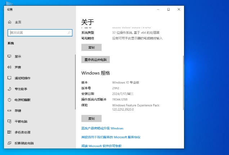The image size is (229, 155).
Task: Maximize the 设置 settings window
Action: click(168, 9)
